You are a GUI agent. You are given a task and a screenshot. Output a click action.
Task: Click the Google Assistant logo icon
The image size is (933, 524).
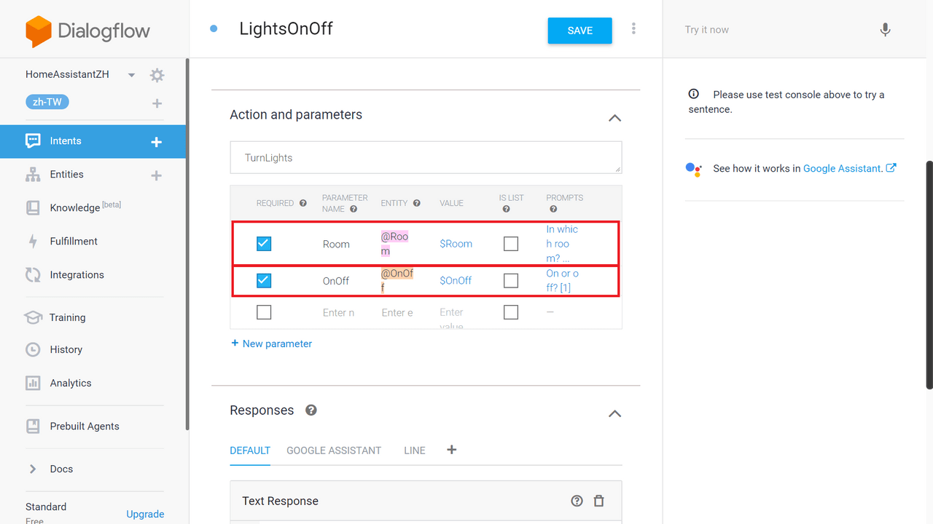(x=693, y=169)
